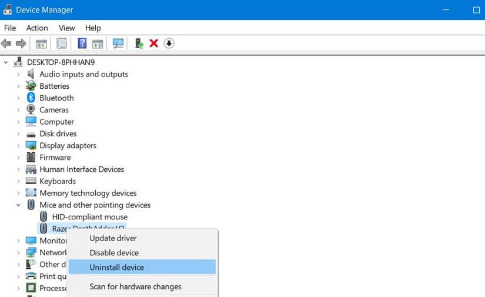The width and height of the screenshot is (485, 297).
Task: Expand the Batteries chevron
Action: 19,86
